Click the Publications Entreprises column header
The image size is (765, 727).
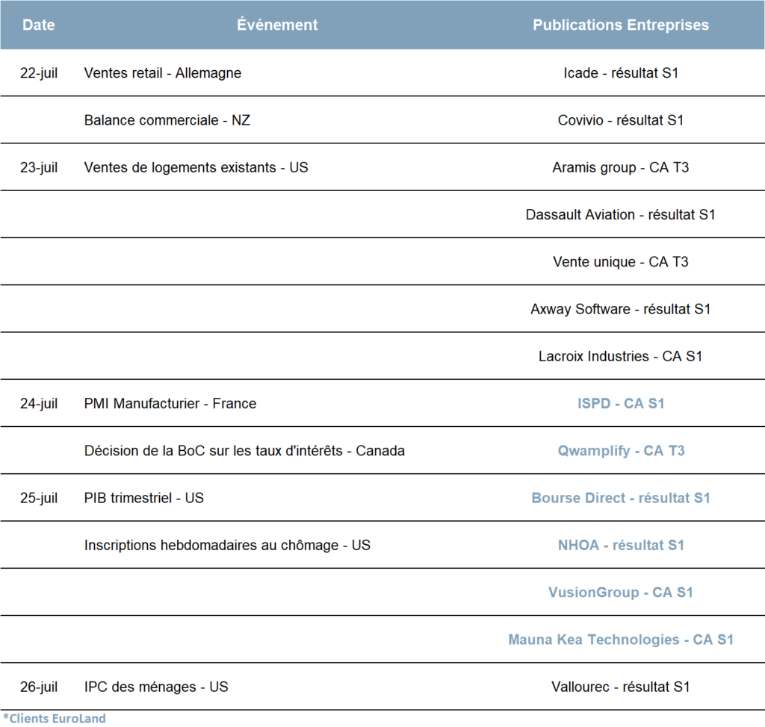click(621, 25)
